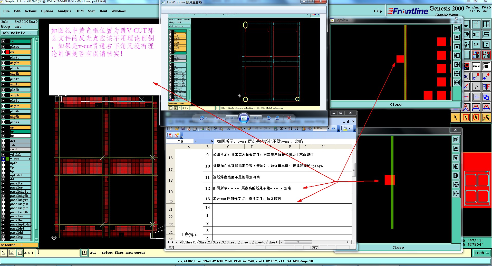
Task: Click the blue Excel help icon
Action: (x=333, y=129)
